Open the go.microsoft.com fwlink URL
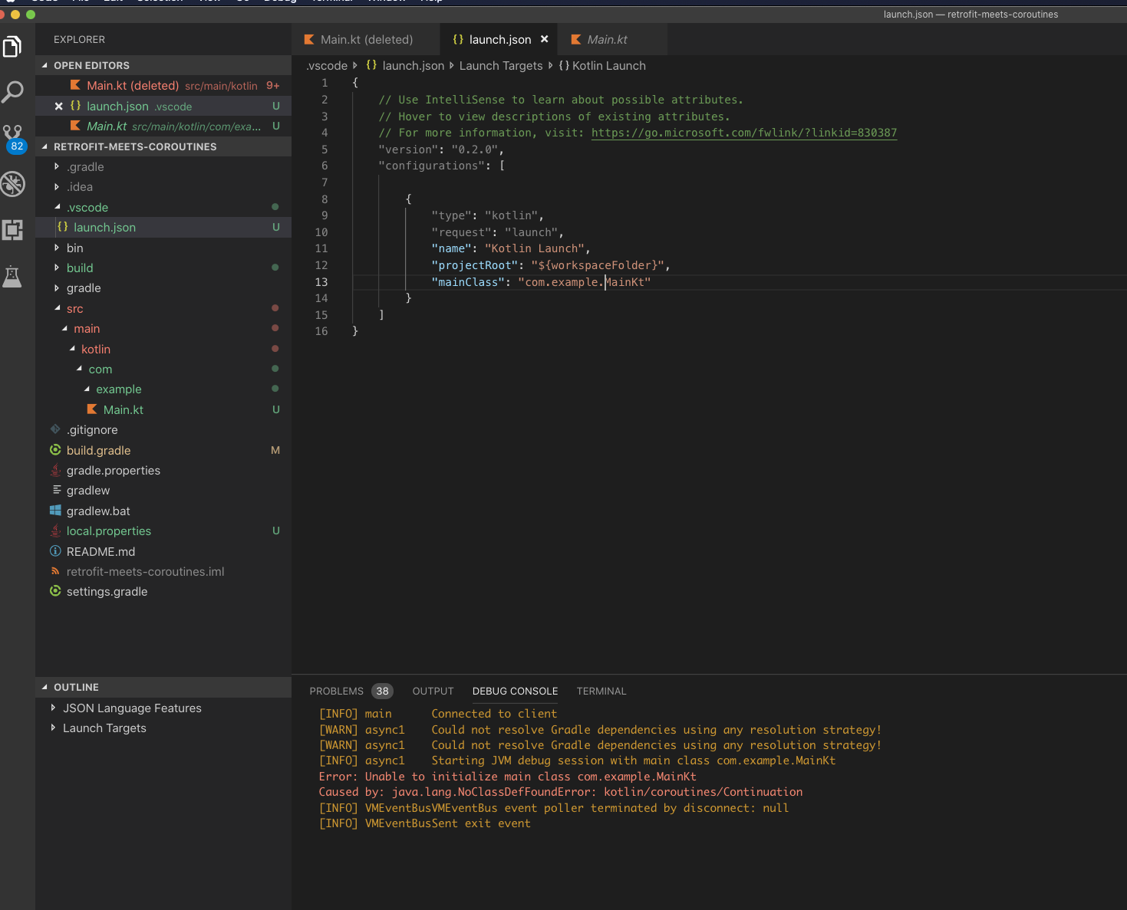1127x910 pixels. 743,133
